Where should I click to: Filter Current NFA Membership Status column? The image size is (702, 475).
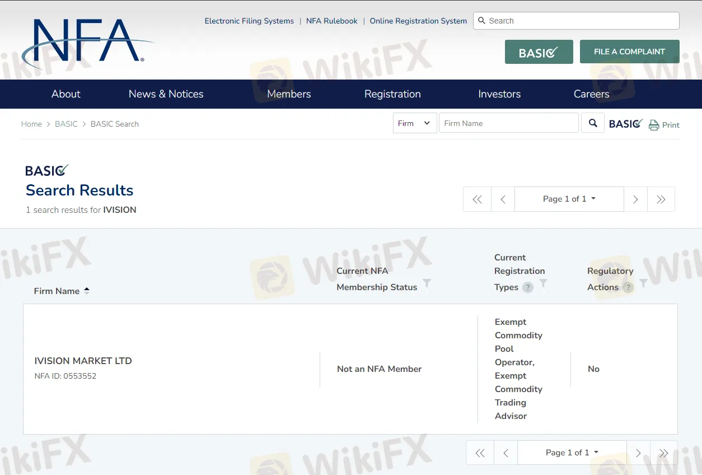point(427,283)
